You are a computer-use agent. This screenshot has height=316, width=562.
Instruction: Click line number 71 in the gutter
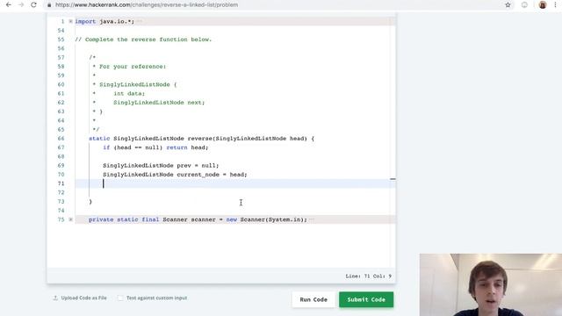coord(61,183)
